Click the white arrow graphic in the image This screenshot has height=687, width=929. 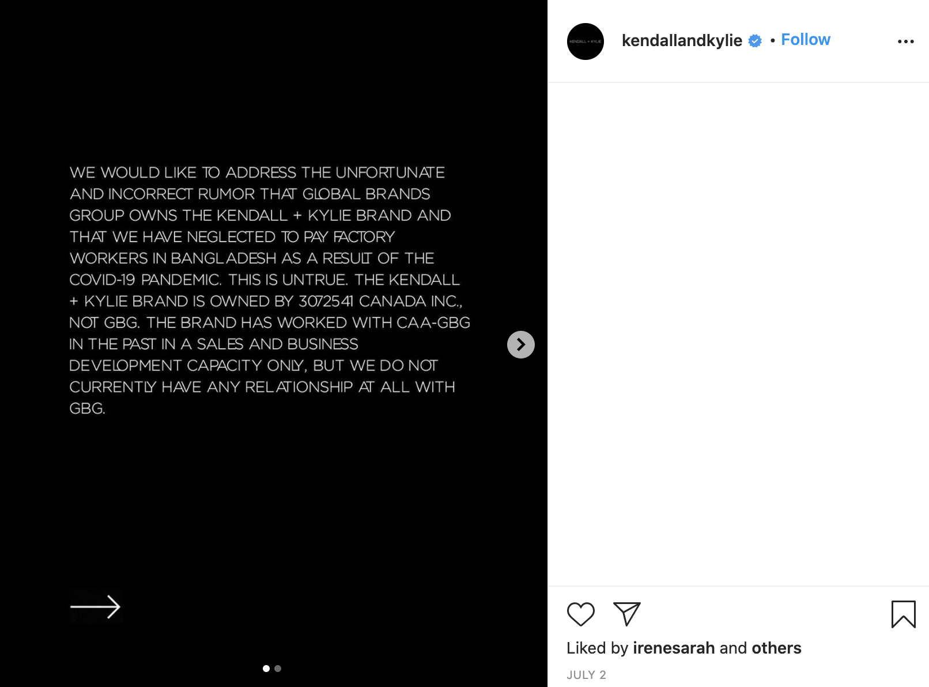95,606
